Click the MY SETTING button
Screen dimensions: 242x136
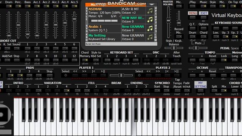click(x=200, y=85)
